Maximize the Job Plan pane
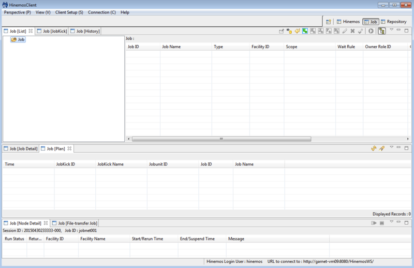 (x=407, y=148)
